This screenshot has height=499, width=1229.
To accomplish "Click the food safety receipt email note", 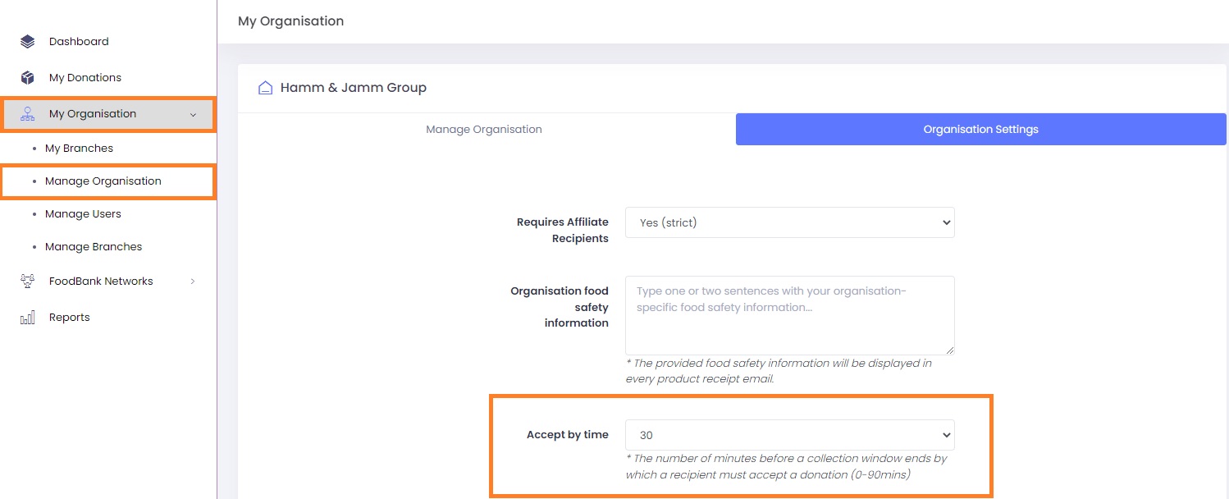I will click(x=779, y=371).
